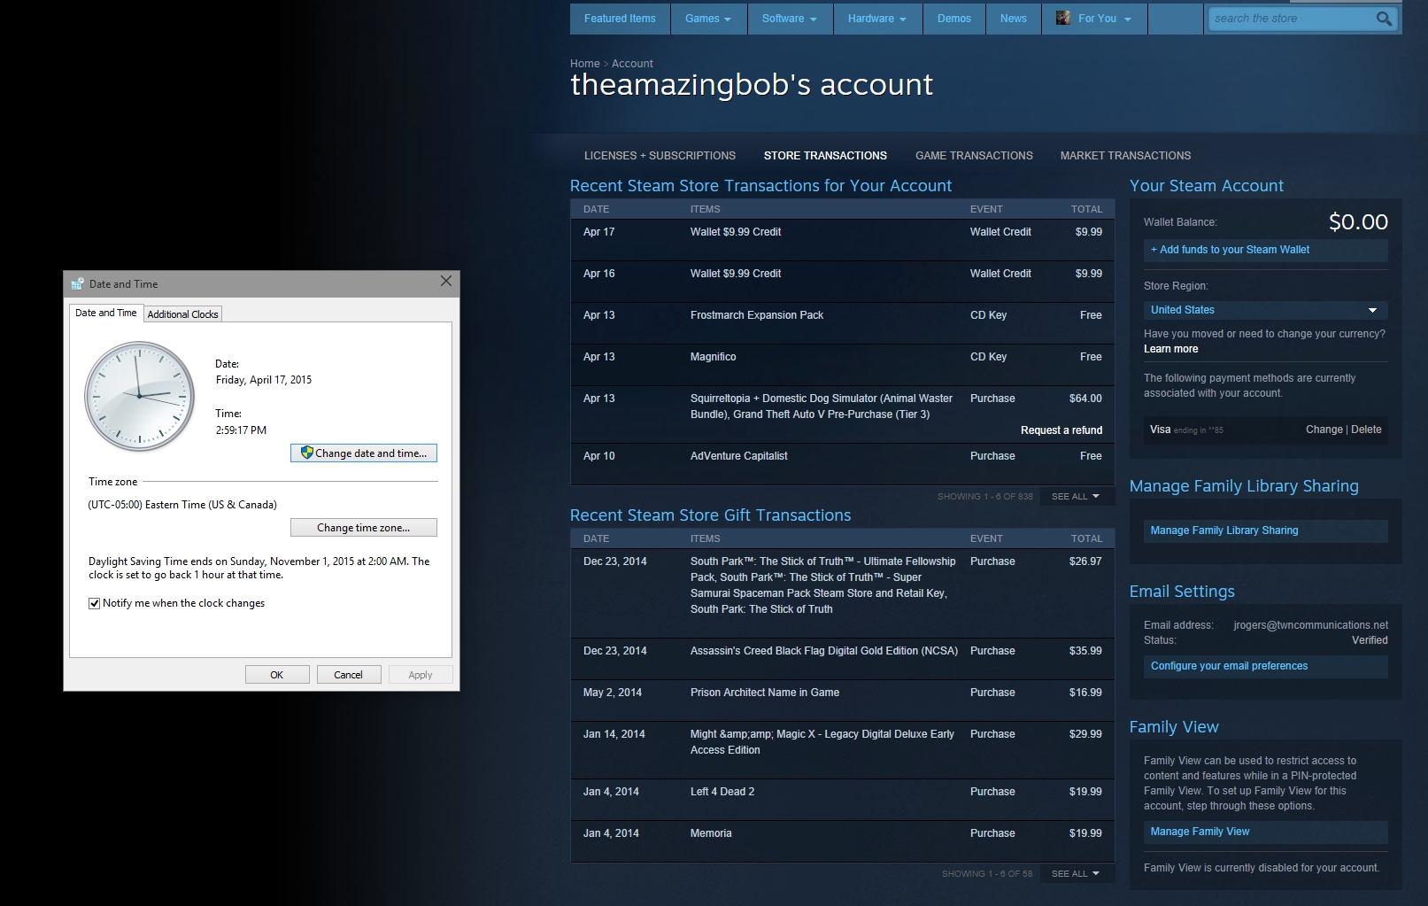Click Delete for the Visa payment method
This screenshot has width=1428, height=906.
click(x=1366, y=430)
